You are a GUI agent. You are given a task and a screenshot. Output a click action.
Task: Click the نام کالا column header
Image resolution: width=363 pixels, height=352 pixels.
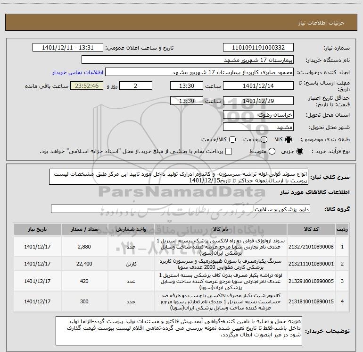point(221,229)
